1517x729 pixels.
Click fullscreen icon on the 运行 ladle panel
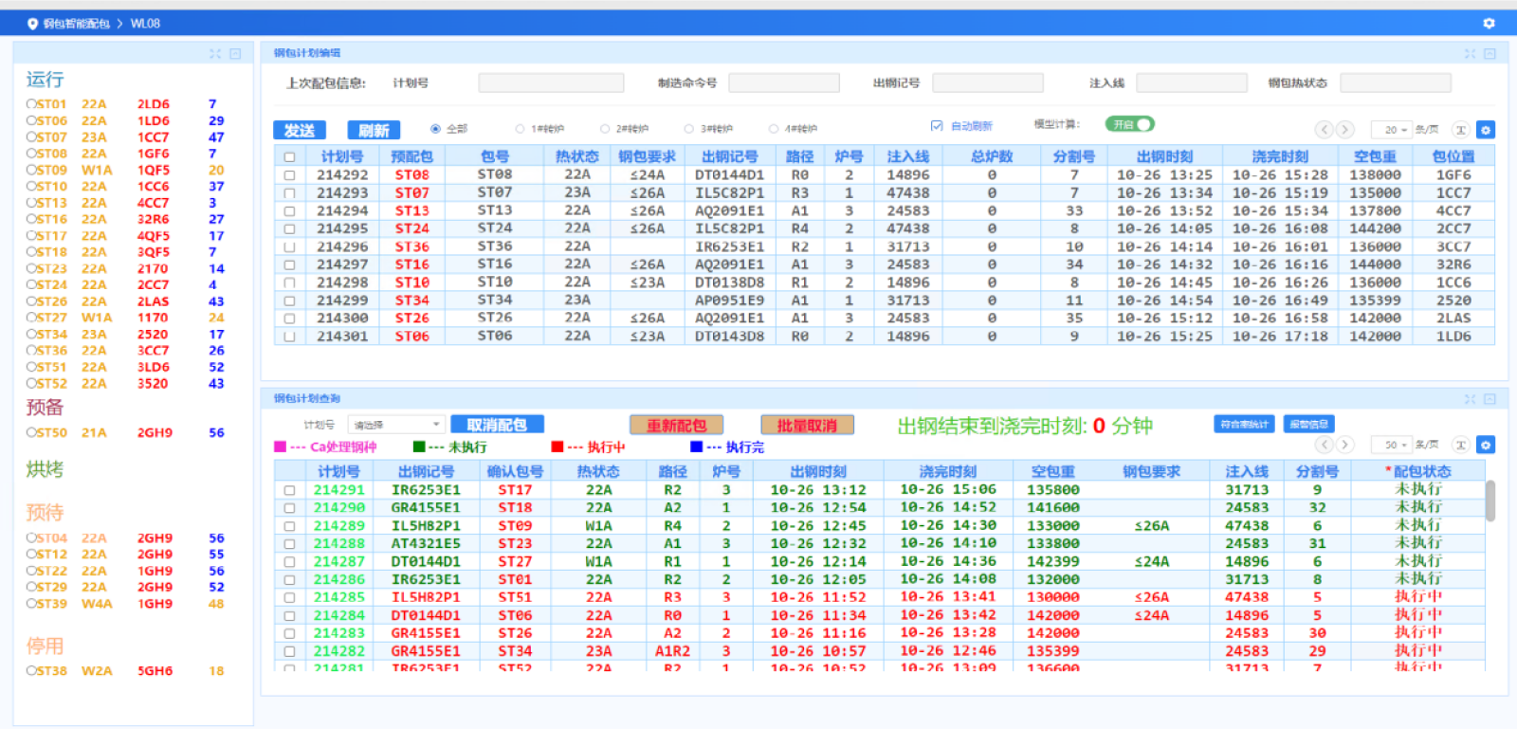[x=215, y=54]
